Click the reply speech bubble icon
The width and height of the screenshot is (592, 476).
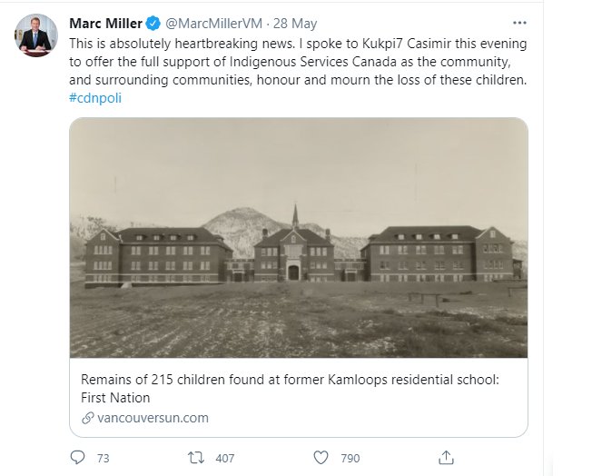coord(78,458)
